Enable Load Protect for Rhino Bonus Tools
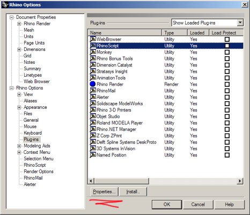250x215 pixels. (x=227, y=58)
